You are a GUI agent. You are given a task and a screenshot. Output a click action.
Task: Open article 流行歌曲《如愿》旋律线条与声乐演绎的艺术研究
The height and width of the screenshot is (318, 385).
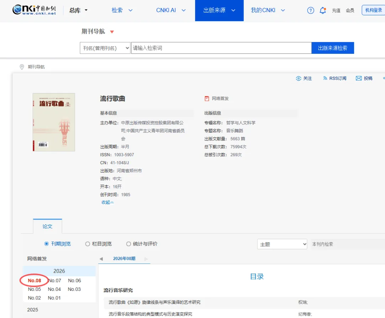pyautogui.click(x=155, y=302)
